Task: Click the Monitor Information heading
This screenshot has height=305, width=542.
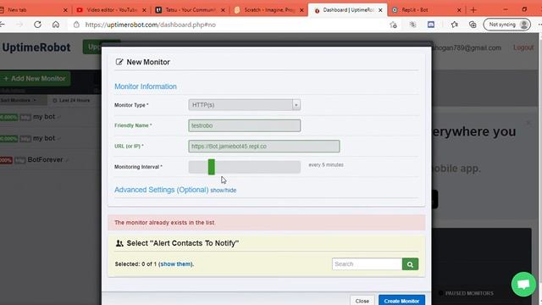Action: pos(146,86)
